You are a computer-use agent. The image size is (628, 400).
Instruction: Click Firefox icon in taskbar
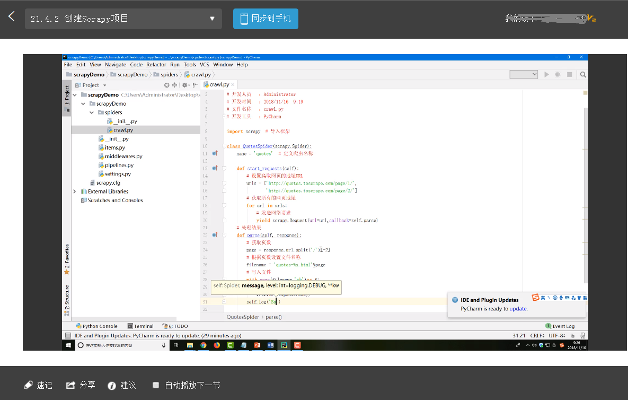point(217,345)
